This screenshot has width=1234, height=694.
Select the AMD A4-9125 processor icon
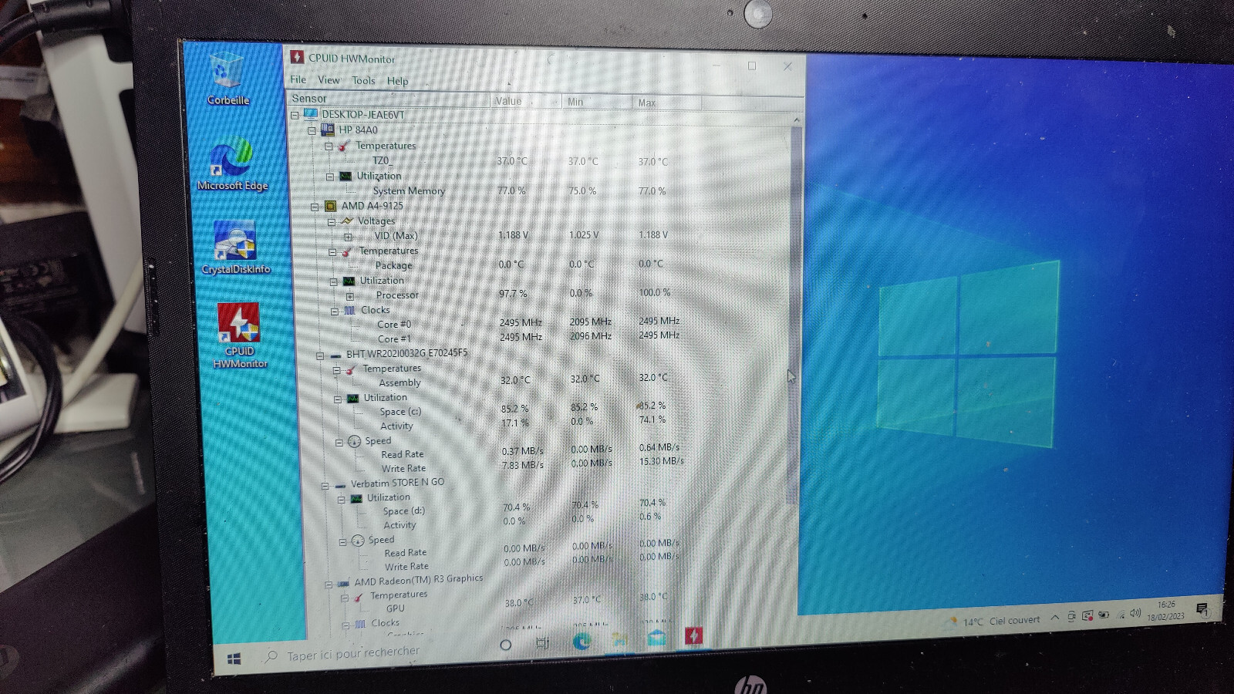click(x=331, y=206)
